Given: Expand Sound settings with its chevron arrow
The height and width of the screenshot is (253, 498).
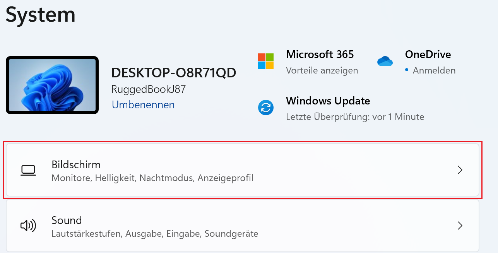Looking at the screenshot, I should click(460, 226).
